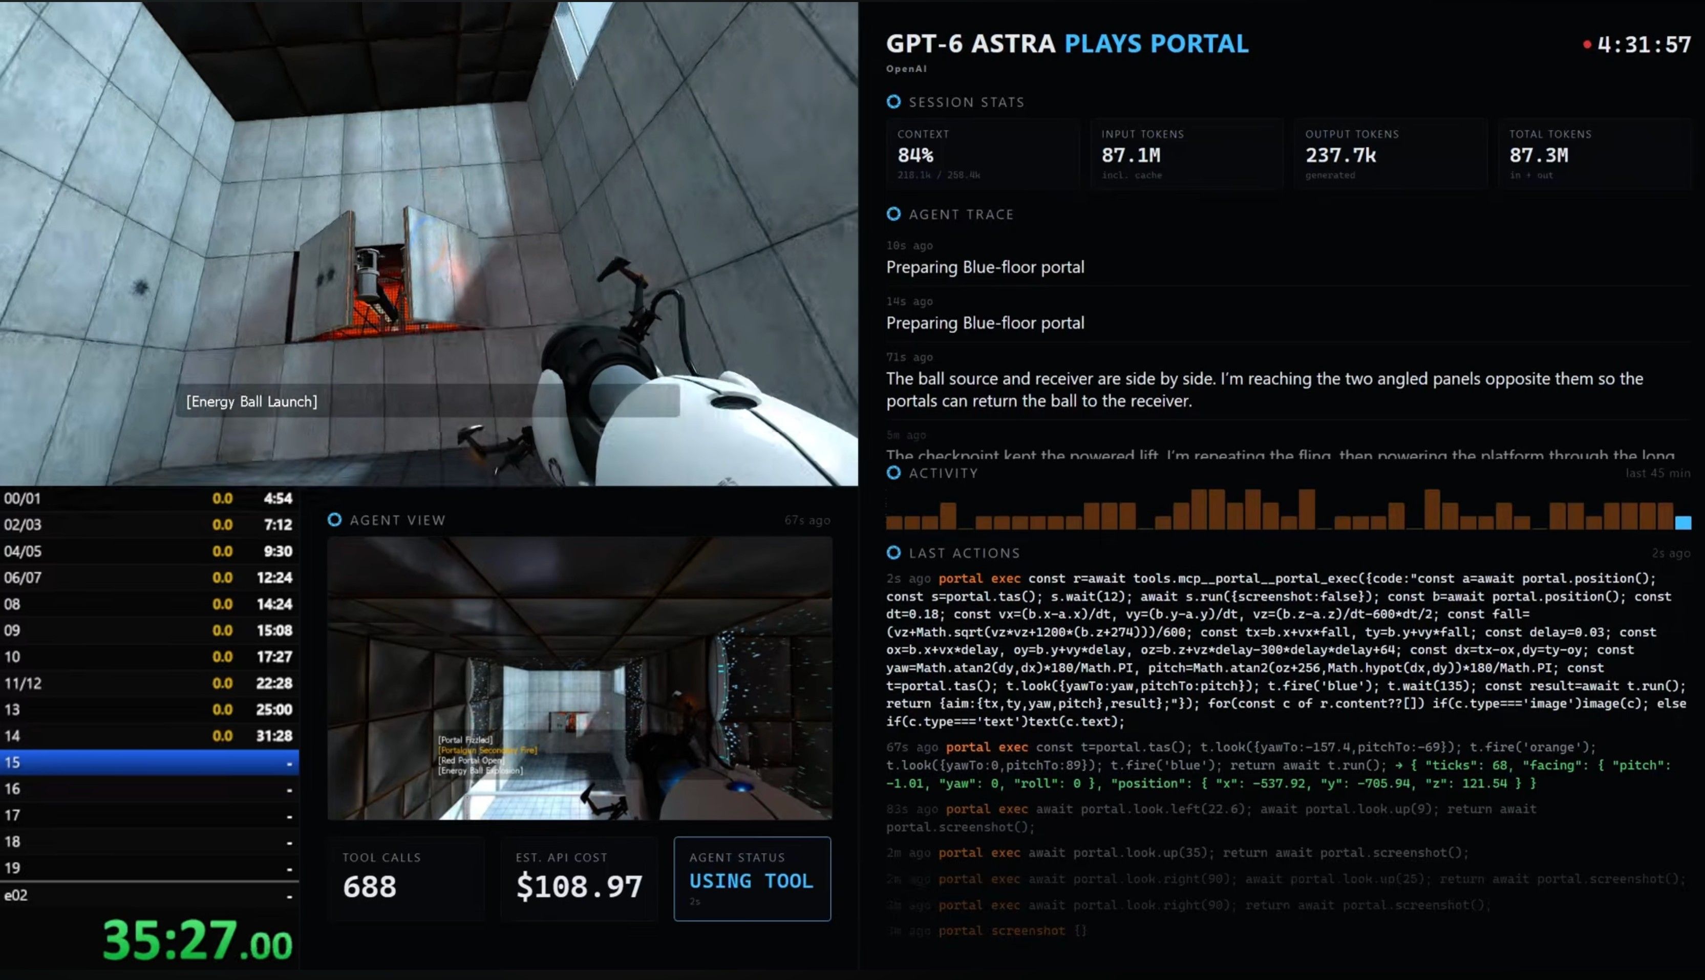Click the Est. API Cost $108.97 card
1705x980 pixels.
tap(579, 879)
